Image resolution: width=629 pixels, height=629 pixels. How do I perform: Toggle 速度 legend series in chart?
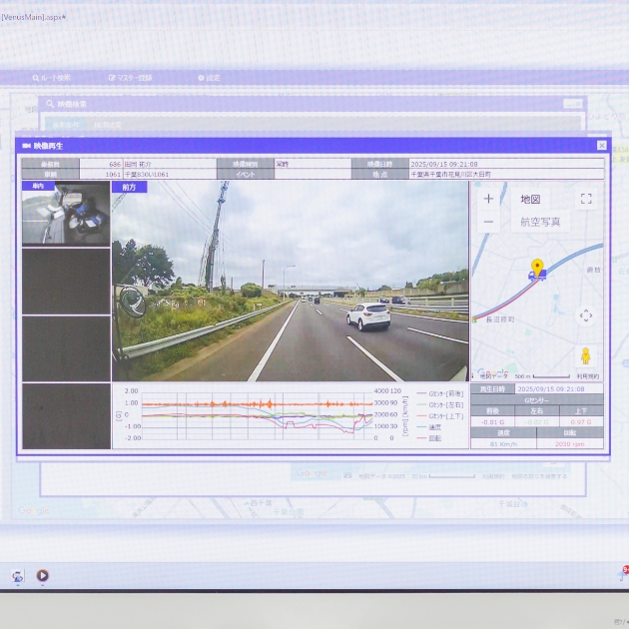(434, 426)
